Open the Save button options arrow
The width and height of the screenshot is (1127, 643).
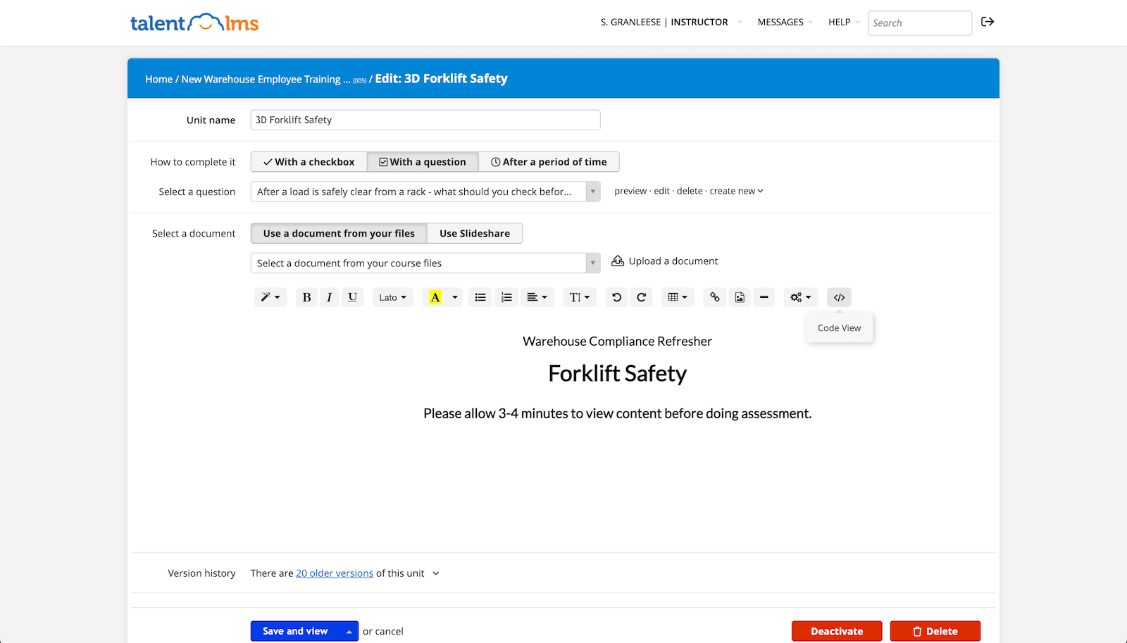tap(349, 632)
